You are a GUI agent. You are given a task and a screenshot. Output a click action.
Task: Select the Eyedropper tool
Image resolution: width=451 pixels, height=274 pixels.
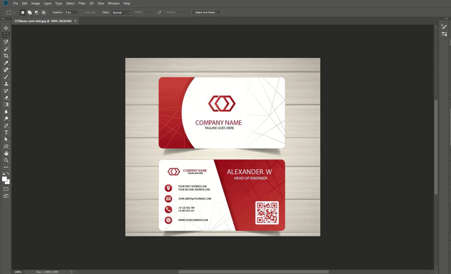[x=6, y=63]
